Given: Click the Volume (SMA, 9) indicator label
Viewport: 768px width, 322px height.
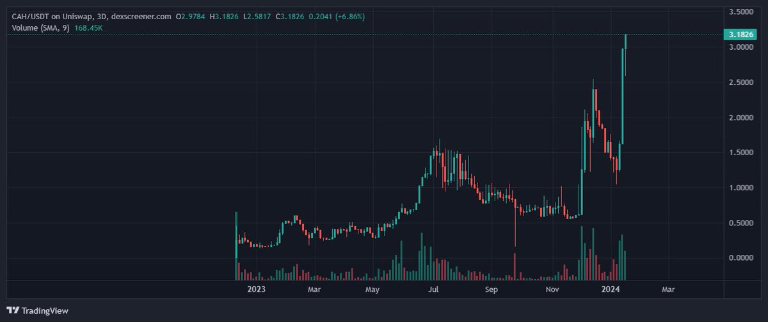Looking at the screenshot, I should pyautogui.click(x=40, y=28).
